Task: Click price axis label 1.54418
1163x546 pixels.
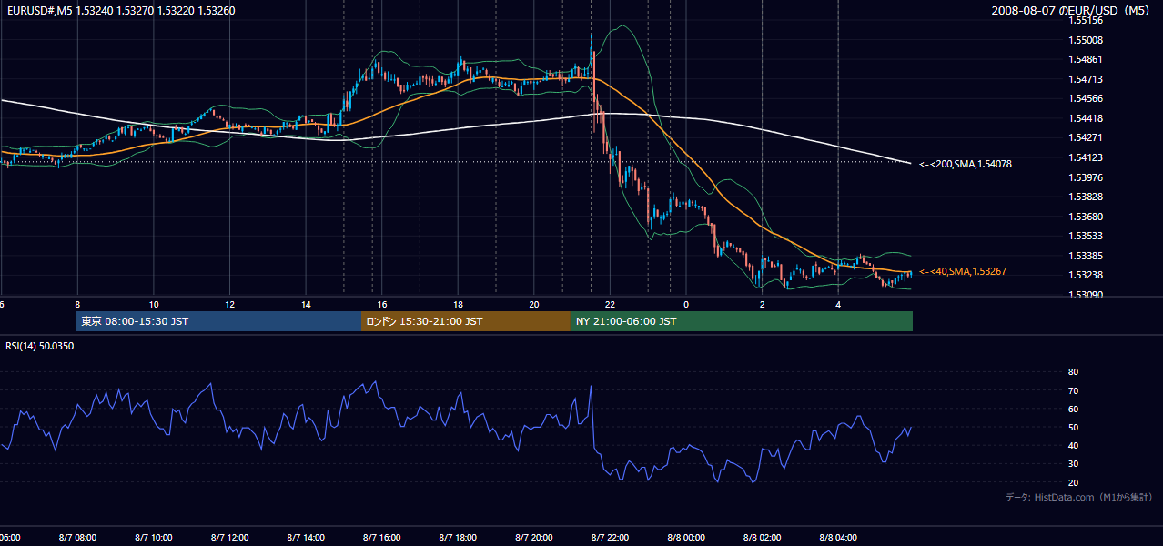Action: tap(1086, 118)
